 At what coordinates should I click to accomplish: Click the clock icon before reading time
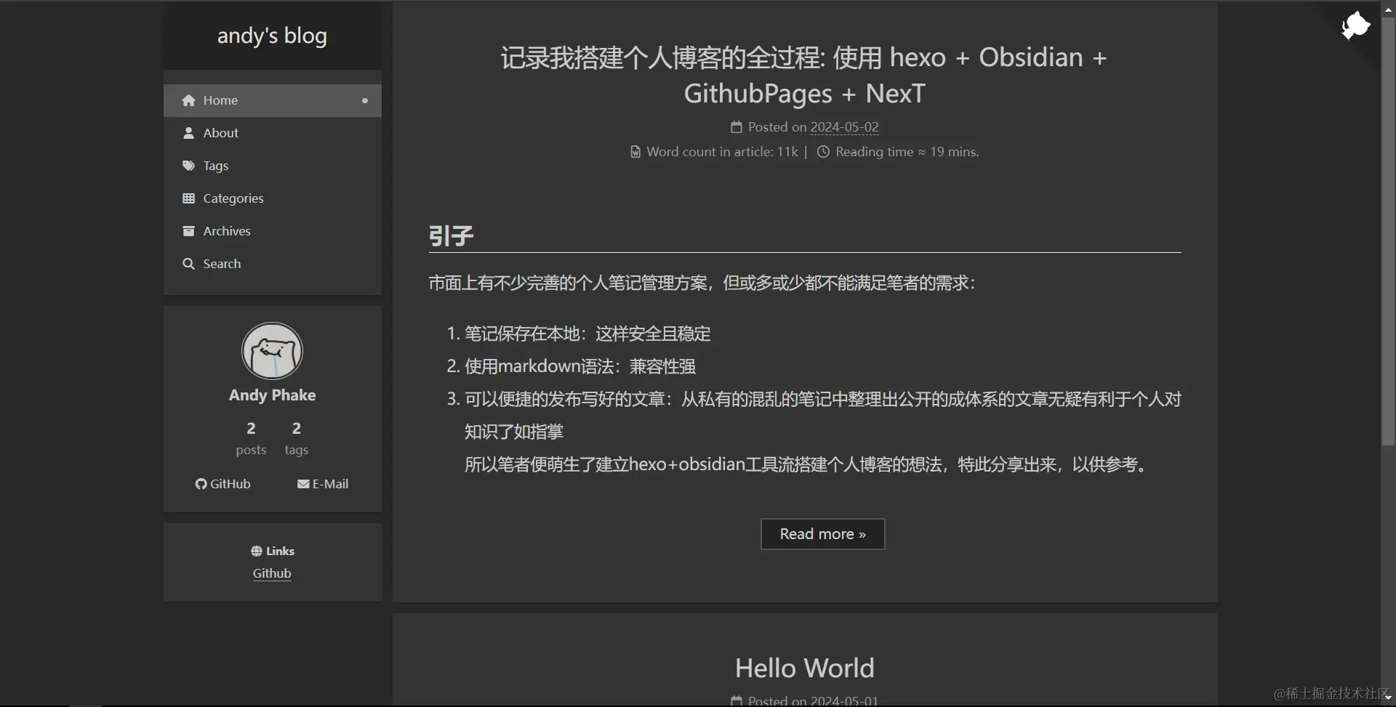pos(822,152)
